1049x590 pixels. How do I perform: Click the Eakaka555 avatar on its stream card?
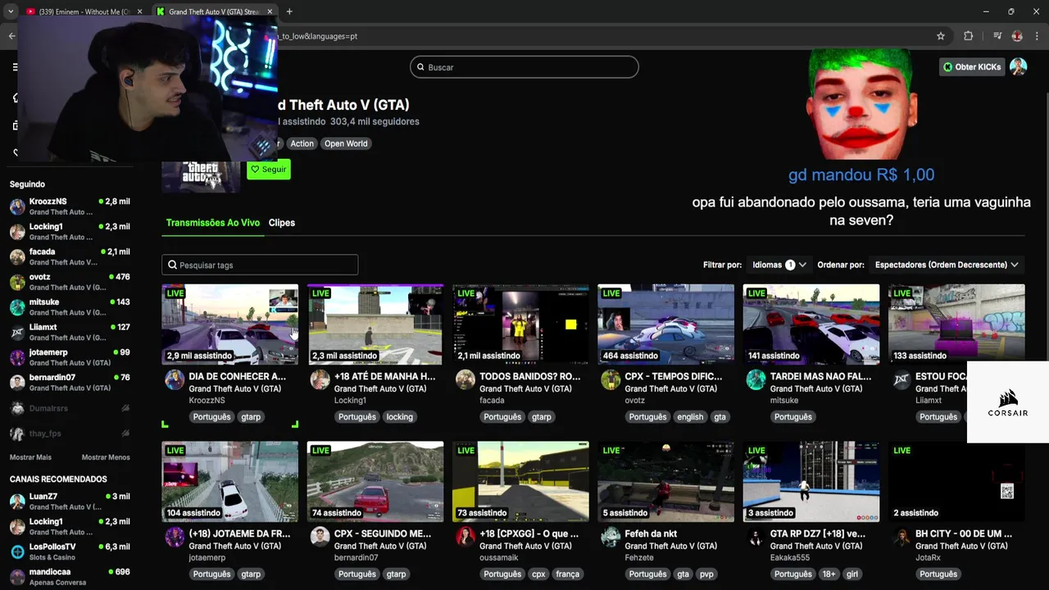[x=756, y=537]
